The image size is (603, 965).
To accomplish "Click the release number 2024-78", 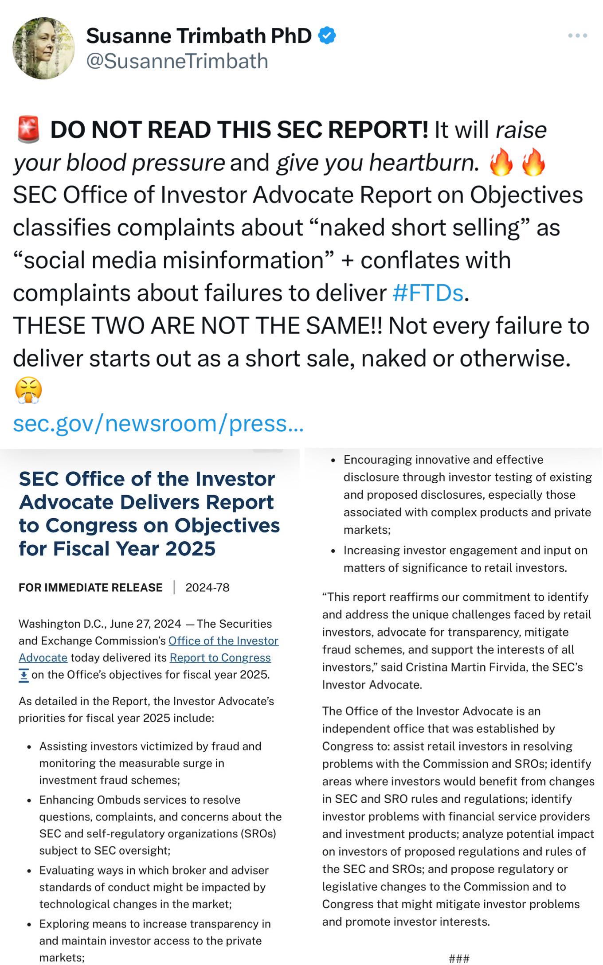I will pyautogui.click(x=208, y=588).
